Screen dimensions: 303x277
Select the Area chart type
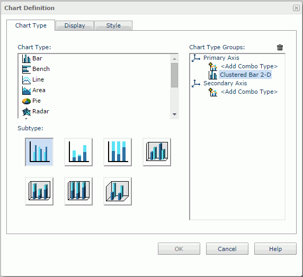(34, 90)
